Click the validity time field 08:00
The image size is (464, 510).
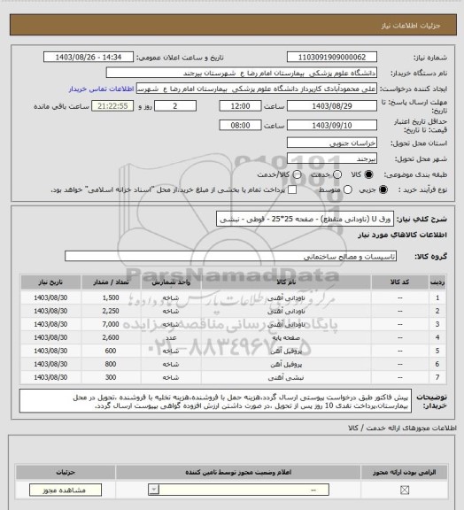[x=240, y=125]
